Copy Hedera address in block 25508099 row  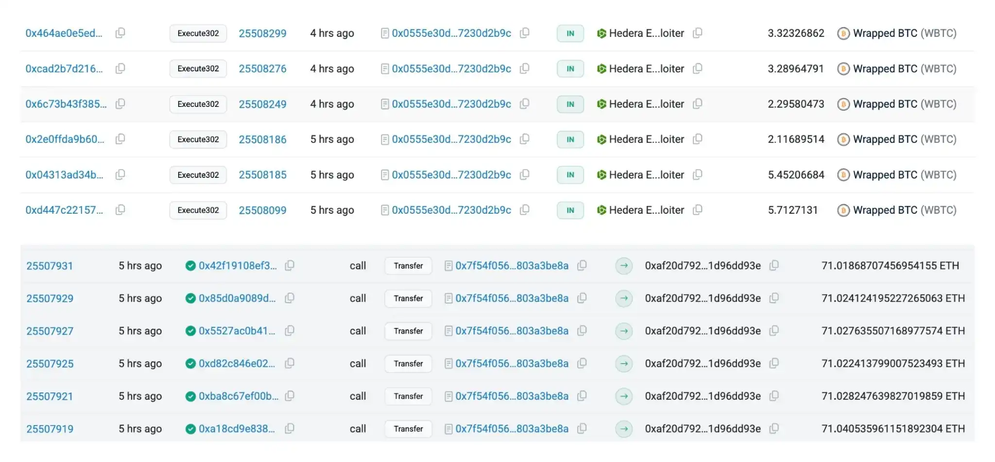pyautogui.click(x=697, y=210)
